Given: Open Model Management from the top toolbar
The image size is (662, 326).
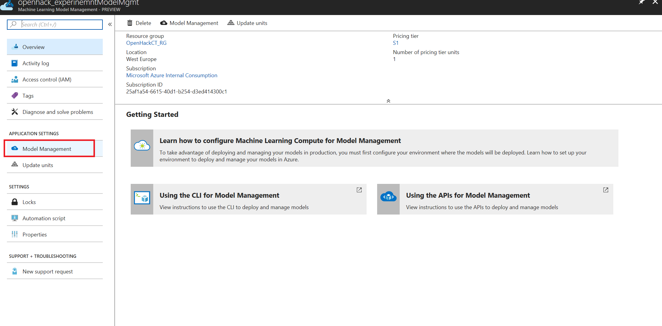Looking at the screenshot, I should pos(189,23).
